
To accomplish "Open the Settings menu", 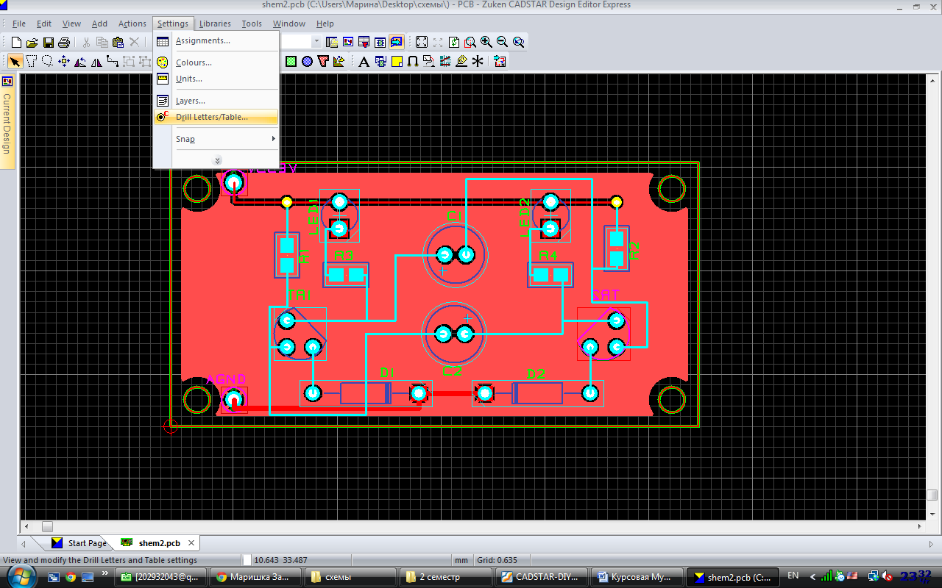I will click(173, 24).
